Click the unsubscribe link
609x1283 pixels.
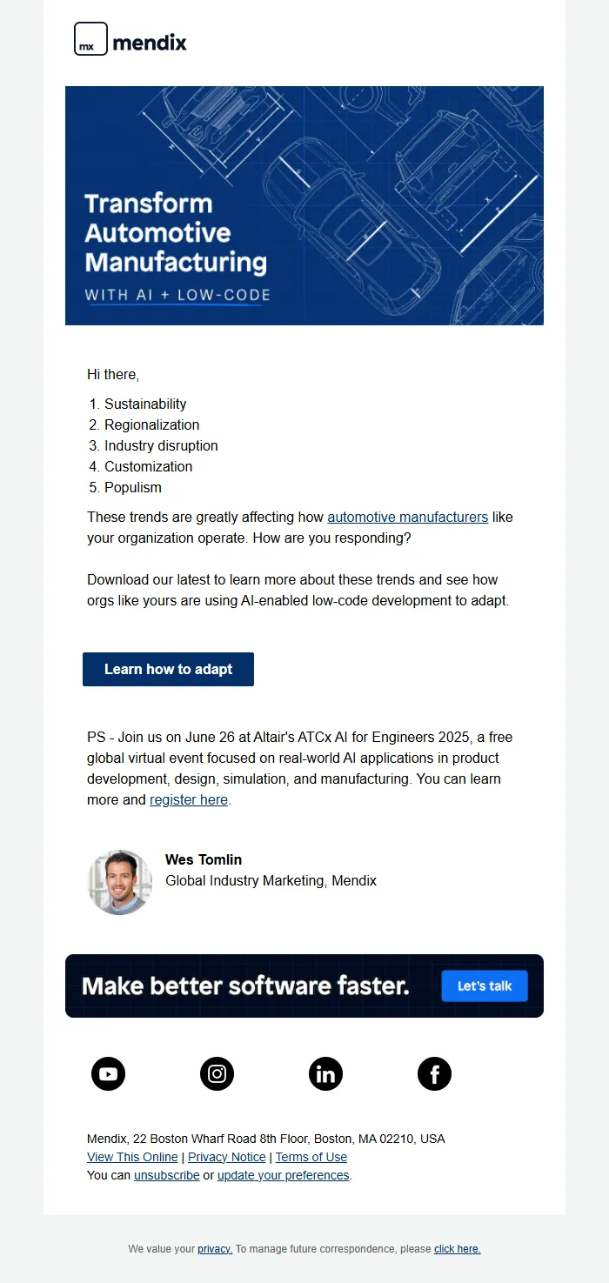[167, 1175]
